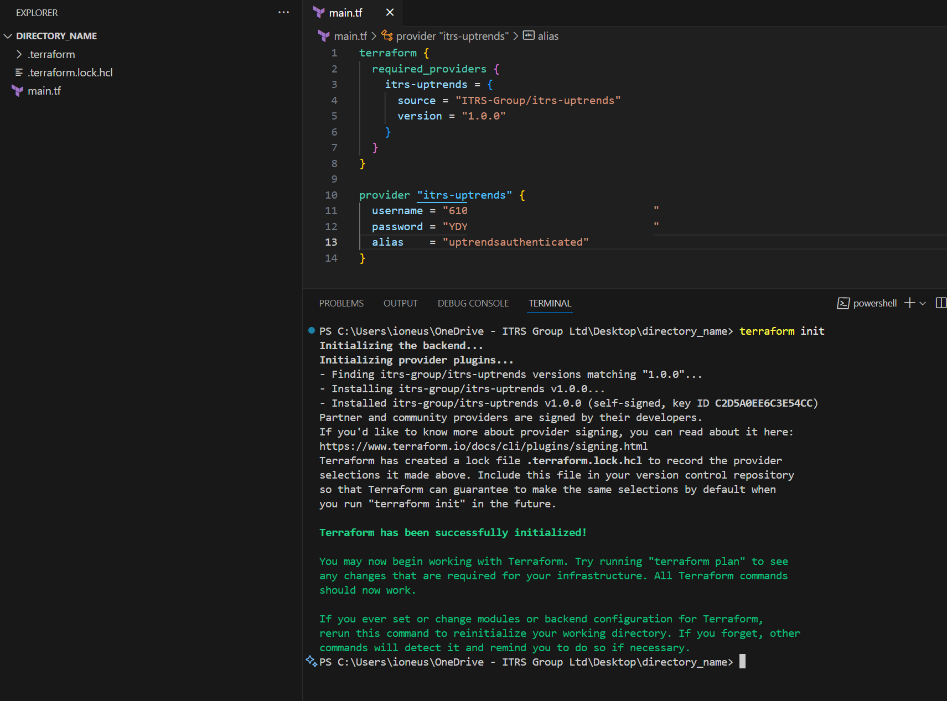This screenshot has width=947, height=701.
Task: Click the "uptrendsauthenticated" alias value
Action: tap(516, 242)
